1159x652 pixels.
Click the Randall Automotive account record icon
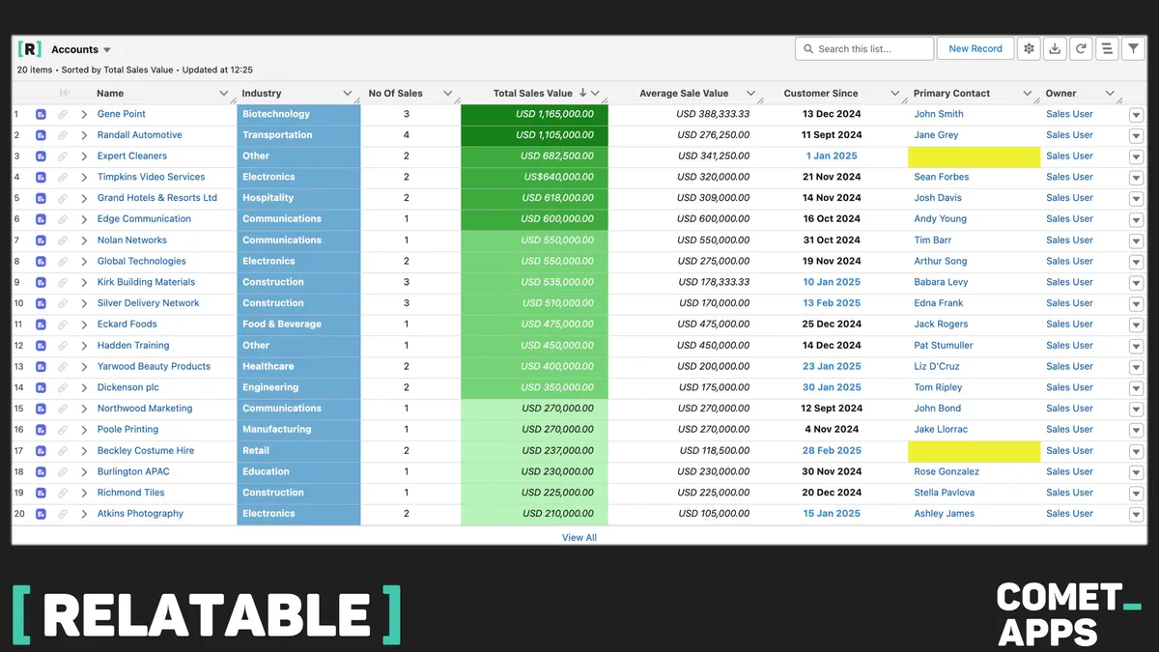point(42,135)
